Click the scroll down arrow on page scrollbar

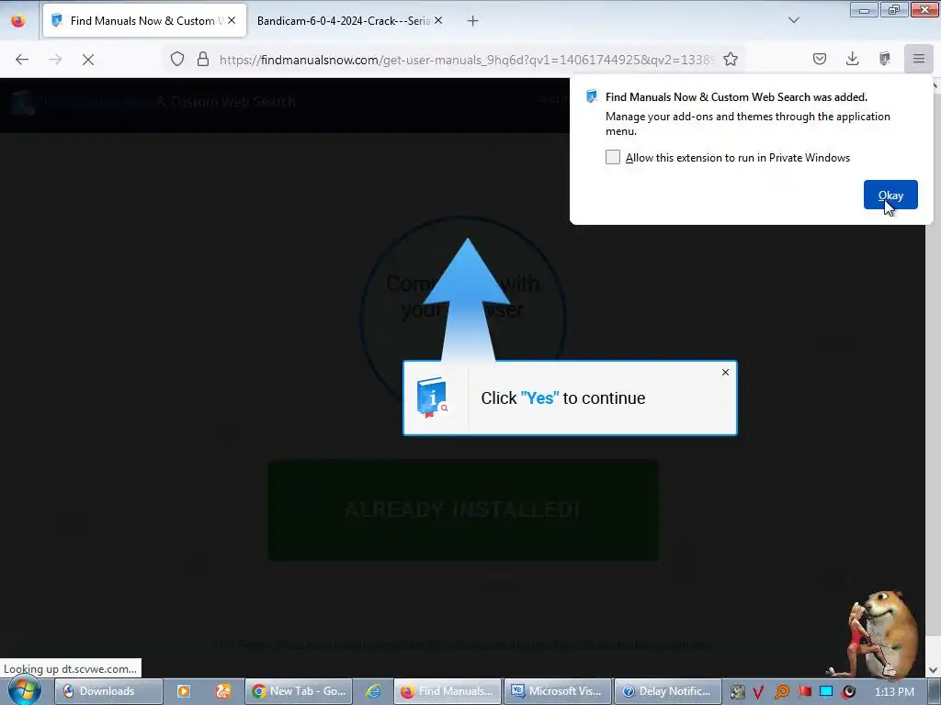coord(934,669)
